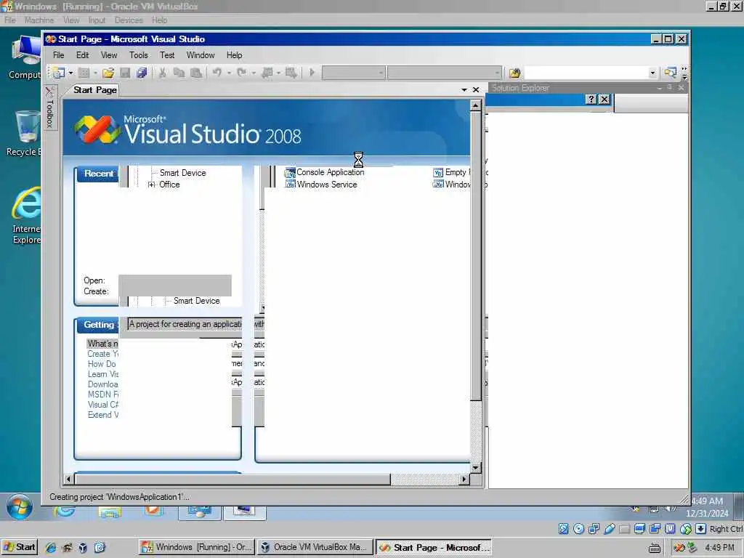This screenshot has height=558, width=744.
Task: Click the Add New Item toolbar icon
Action: 84,73
